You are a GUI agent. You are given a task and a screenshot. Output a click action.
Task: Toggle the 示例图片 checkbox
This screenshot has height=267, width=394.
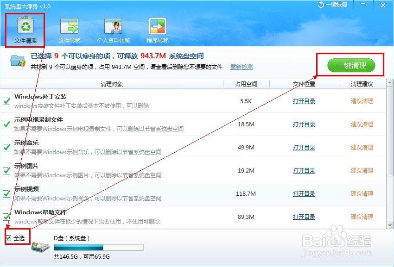[x=6, y=170]
